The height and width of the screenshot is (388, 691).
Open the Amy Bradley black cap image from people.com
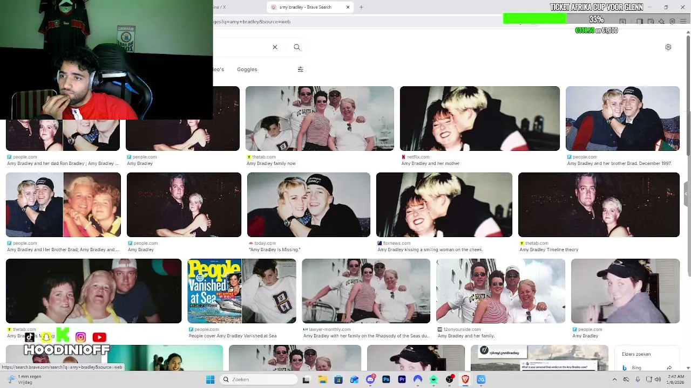click(625, 291)
